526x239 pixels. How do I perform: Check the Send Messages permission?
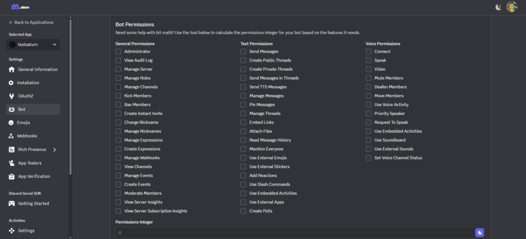tap(243, 51)
